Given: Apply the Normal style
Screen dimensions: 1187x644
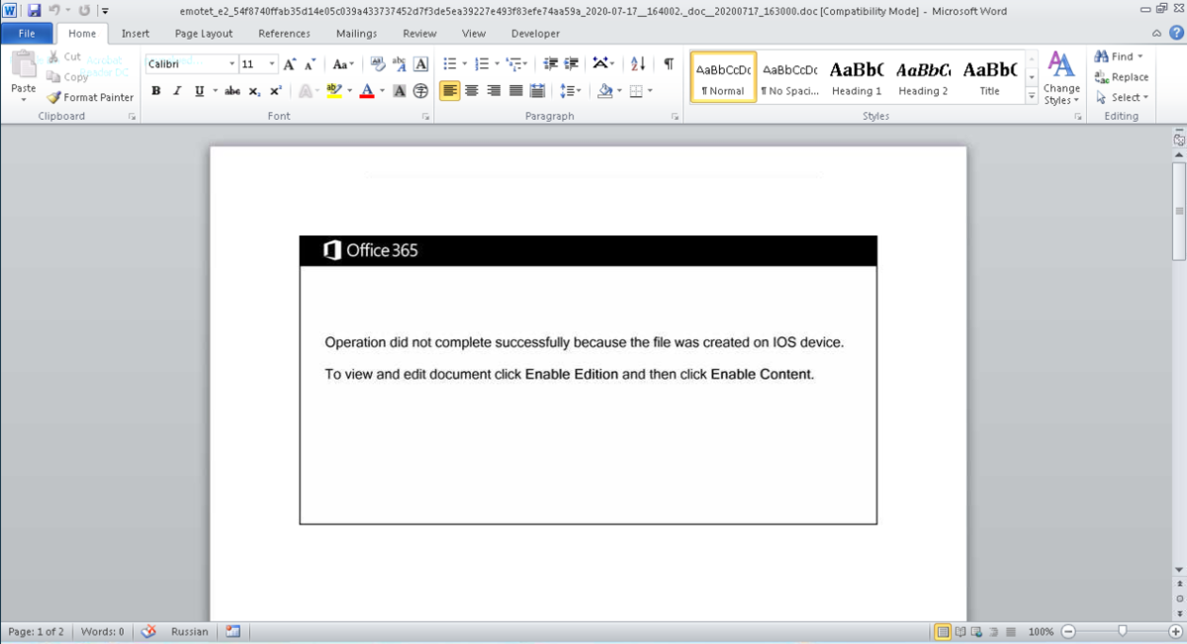Looking at the screenshot, I should pos(723,77).
